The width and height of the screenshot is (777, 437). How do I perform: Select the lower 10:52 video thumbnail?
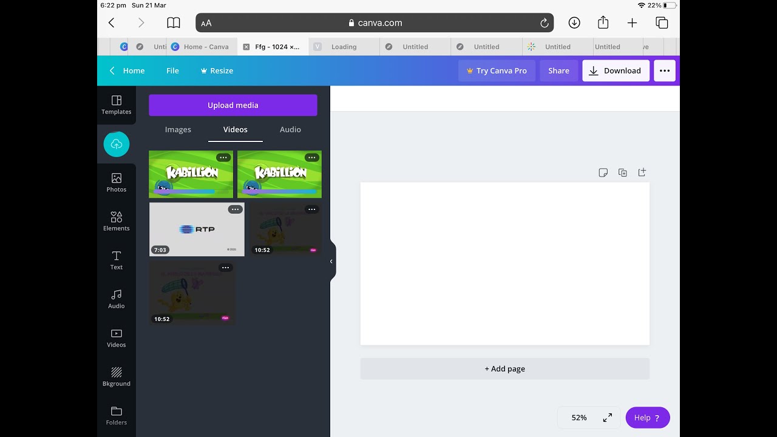[x=192, y=293]
